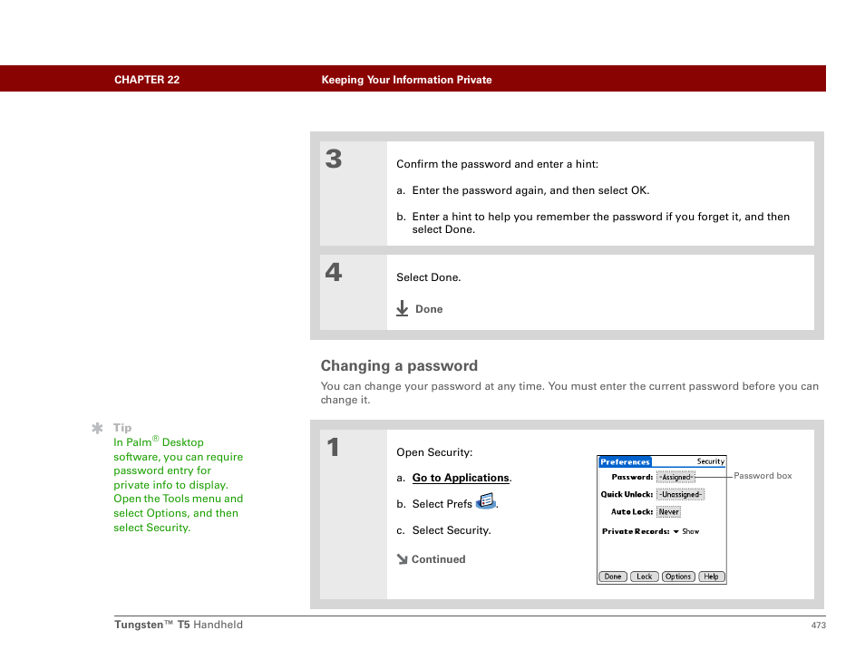
Task: Click the Confirm the password and enter a hint text
Action: pyautogui.click(x=497, y=164)
